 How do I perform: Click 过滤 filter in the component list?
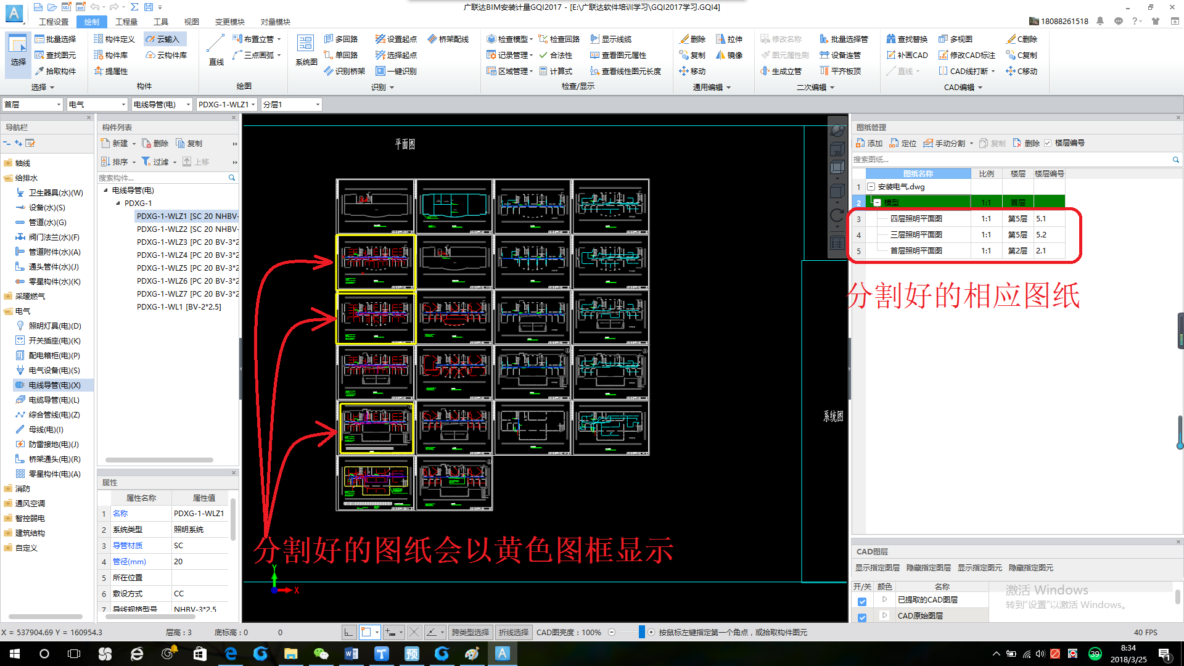tap(155, 162)
